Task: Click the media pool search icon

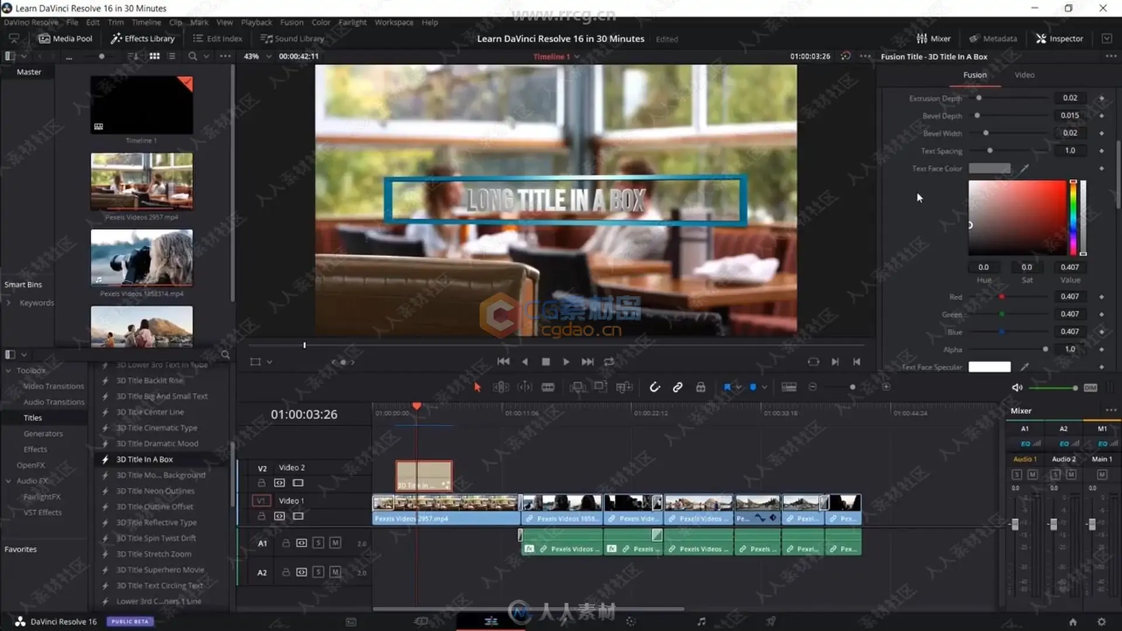Action: (x=192, y=56)
